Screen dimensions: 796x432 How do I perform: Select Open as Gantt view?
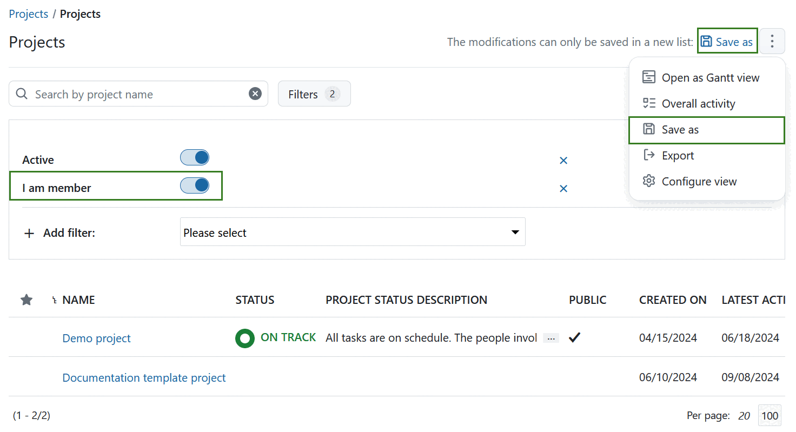tap(711, 77)
